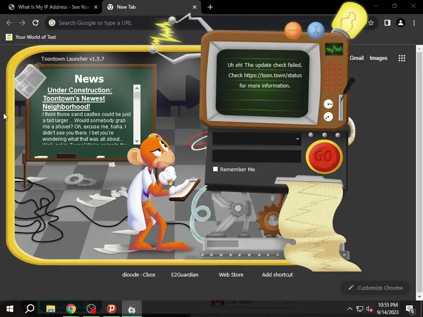Click the red GO button in launcher
Image resolution: width=423 pixels, height=317 pixels.
coord(324,156)
